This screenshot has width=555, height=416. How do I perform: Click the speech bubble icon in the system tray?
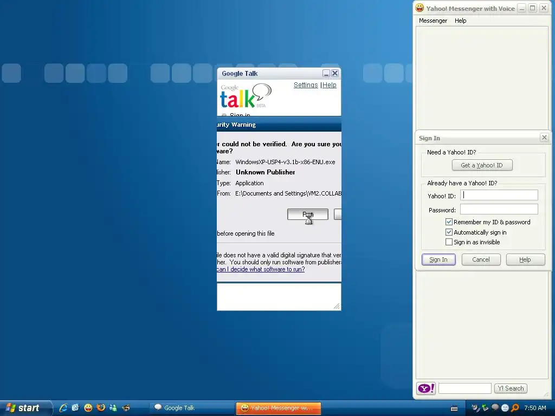[495, 407]
